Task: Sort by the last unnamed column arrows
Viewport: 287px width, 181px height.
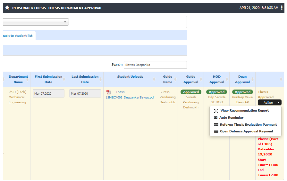Action: point(281,79)
